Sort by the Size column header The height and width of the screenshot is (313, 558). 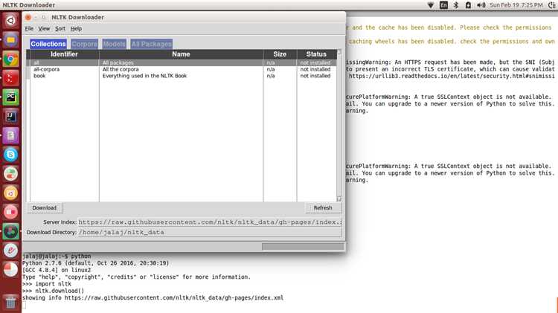[x=280, y=54]
